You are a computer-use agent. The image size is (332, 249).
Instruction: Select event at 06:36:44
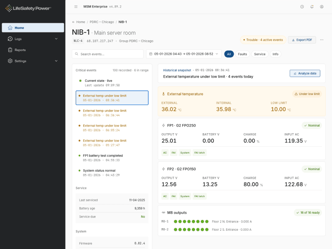112,113
